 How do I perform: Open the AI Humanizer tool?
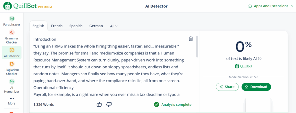click(x=12, y=86)
